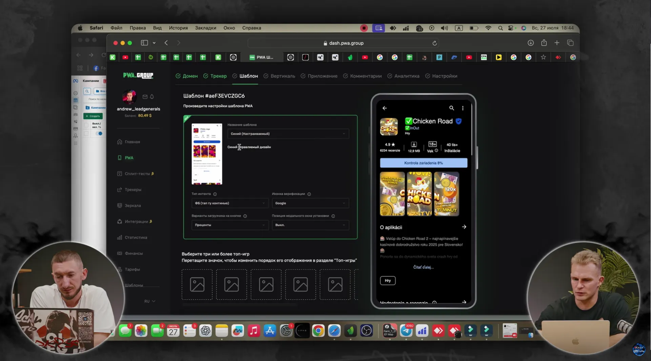Select the PWA Ш... browser tab
This screenshot has width=651, height=361.
(x=262, y=57)
